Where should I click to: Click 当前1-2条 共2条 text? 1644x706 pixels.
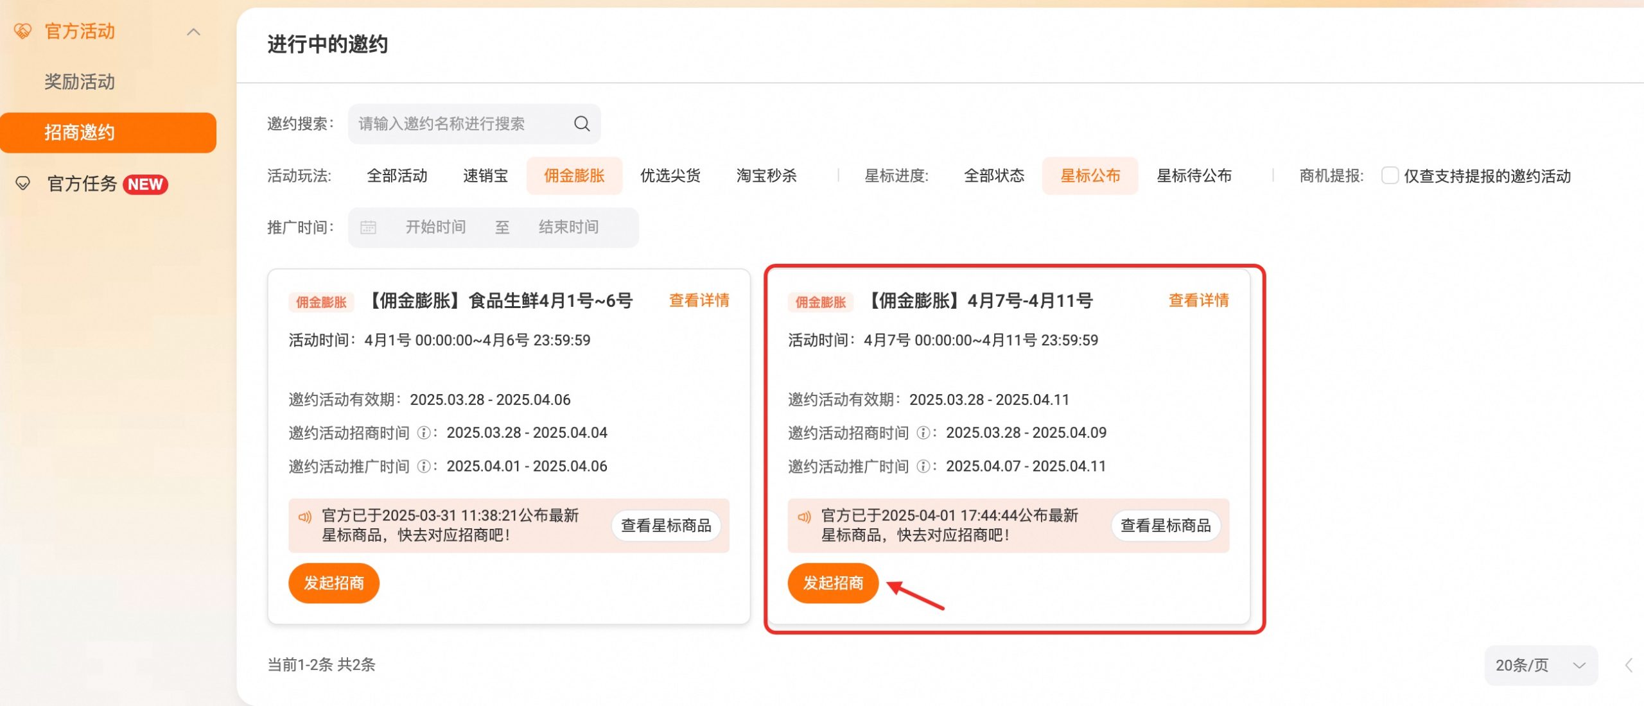click(x=321, y=664)
